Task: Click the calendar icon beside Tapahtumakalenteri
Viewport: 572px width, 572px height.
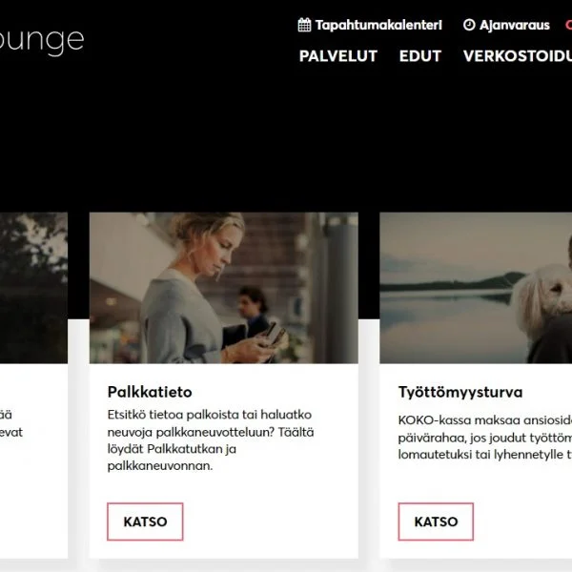Action: tap(304, 25)
